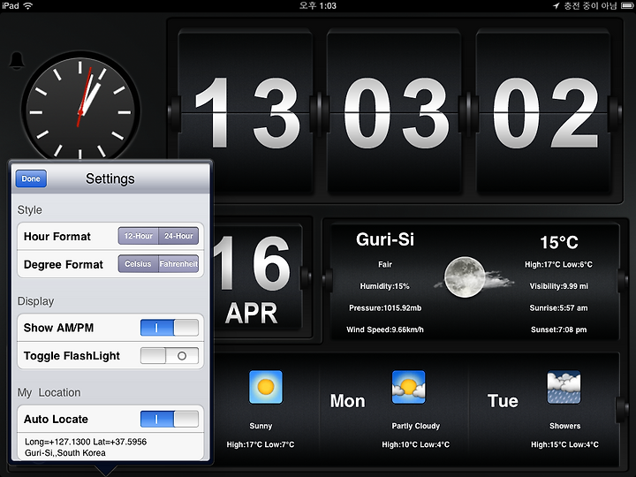Tap High:10°C Low:4°C Monday forecast
636x477 pixels.
point(415,444)
